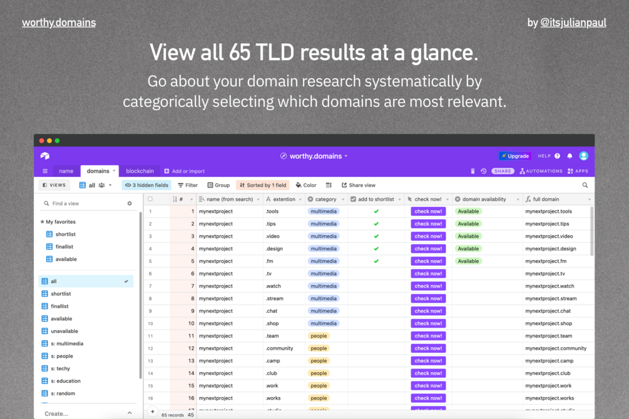This screenshot has height=419, width=629.
Task: Click Add or import
Action: (185, 171)
